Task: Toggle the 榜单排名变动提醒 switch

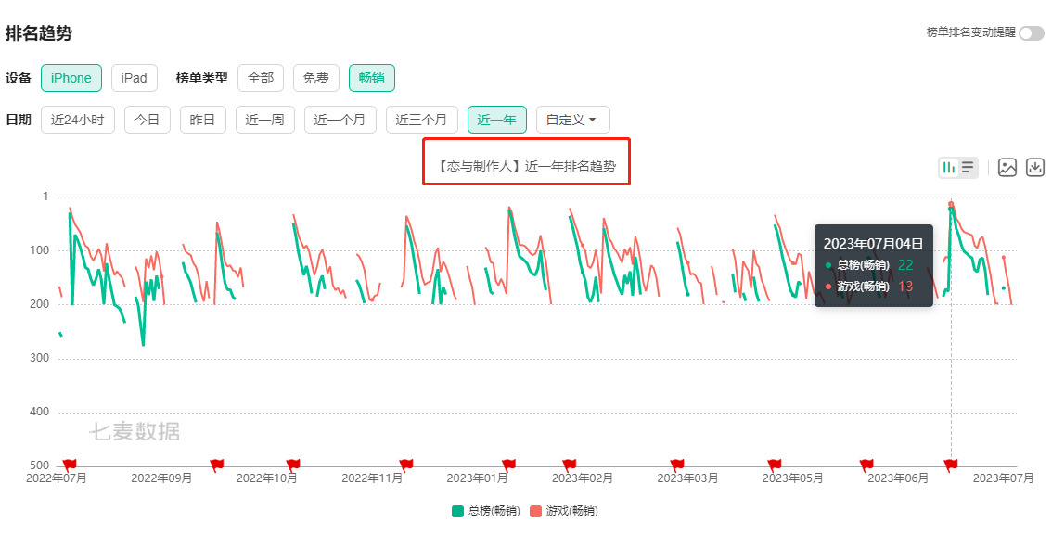Action: click(x=1032, y=32)
